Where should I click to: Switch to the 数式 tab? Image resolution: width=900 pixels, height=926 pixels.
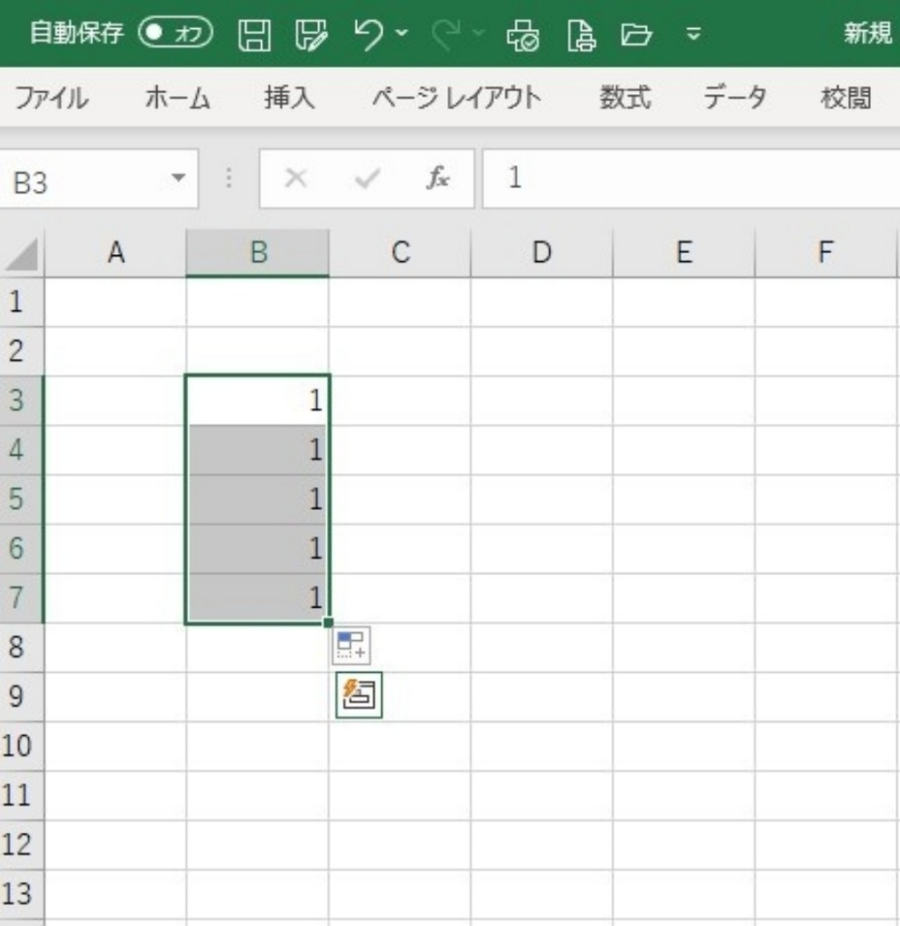point(625,98)
